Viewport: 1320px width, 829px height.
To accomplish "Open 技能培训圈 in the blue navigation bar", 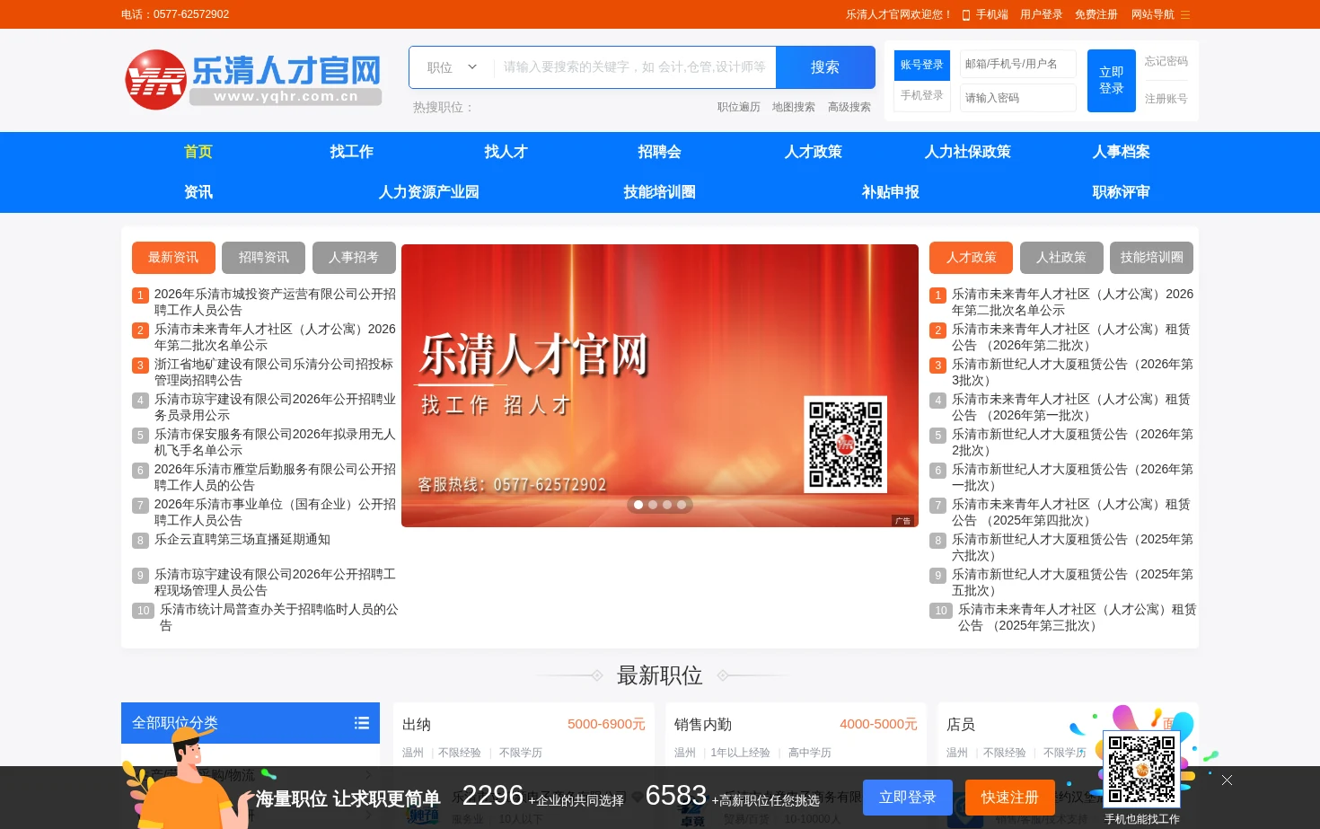I will pyautogui.click(x=660, y=192).
